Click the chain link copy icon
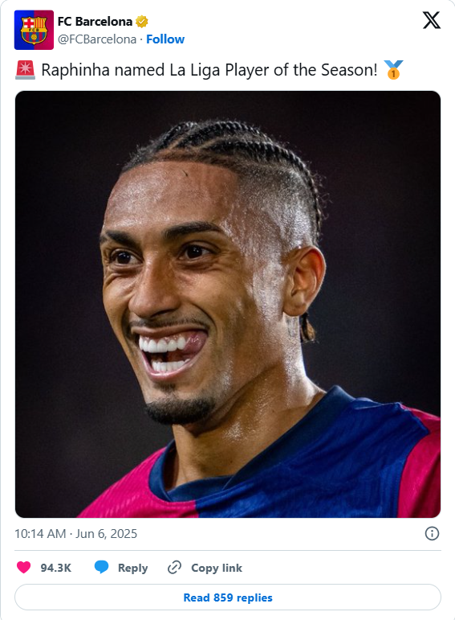This screenshot has height=620, width=455. point(174,568)
